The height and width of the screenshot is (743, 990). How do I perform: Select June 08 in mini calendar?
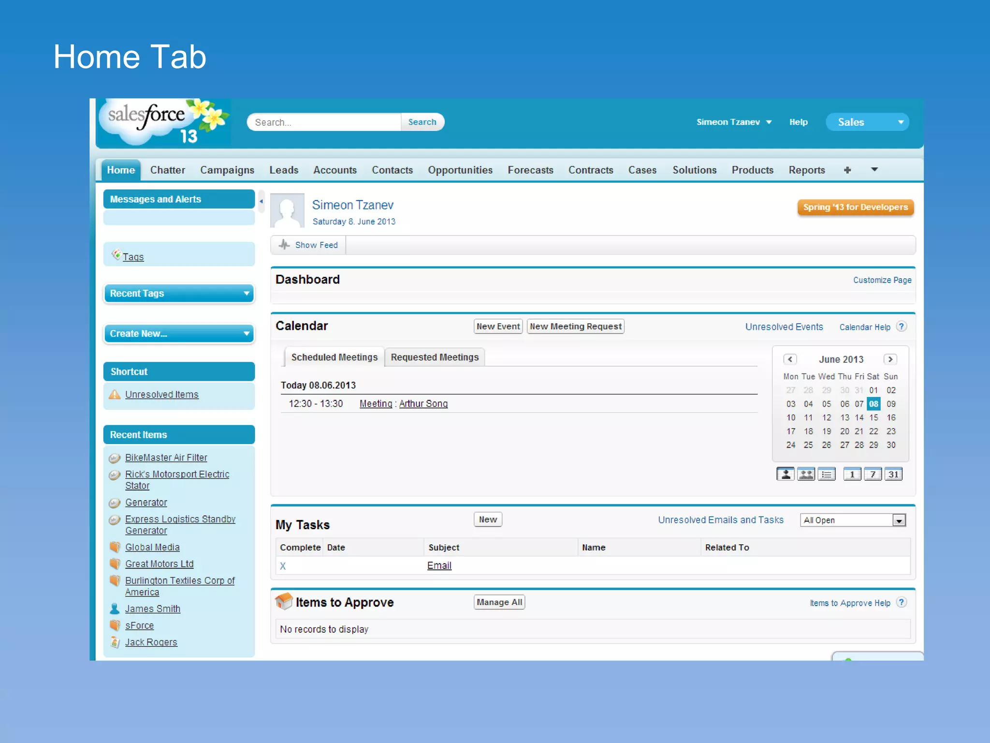click(x=874, y=403)
